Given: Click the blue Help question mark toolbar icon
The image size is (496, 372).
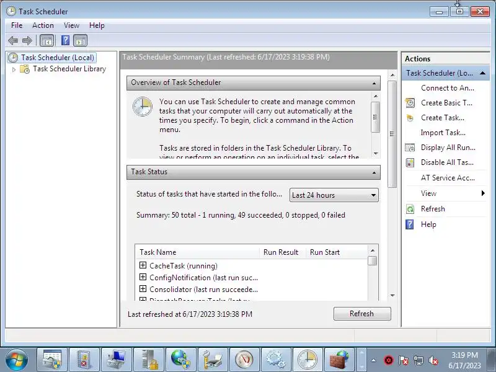Looking at the screenshot, I should (65, 40).
